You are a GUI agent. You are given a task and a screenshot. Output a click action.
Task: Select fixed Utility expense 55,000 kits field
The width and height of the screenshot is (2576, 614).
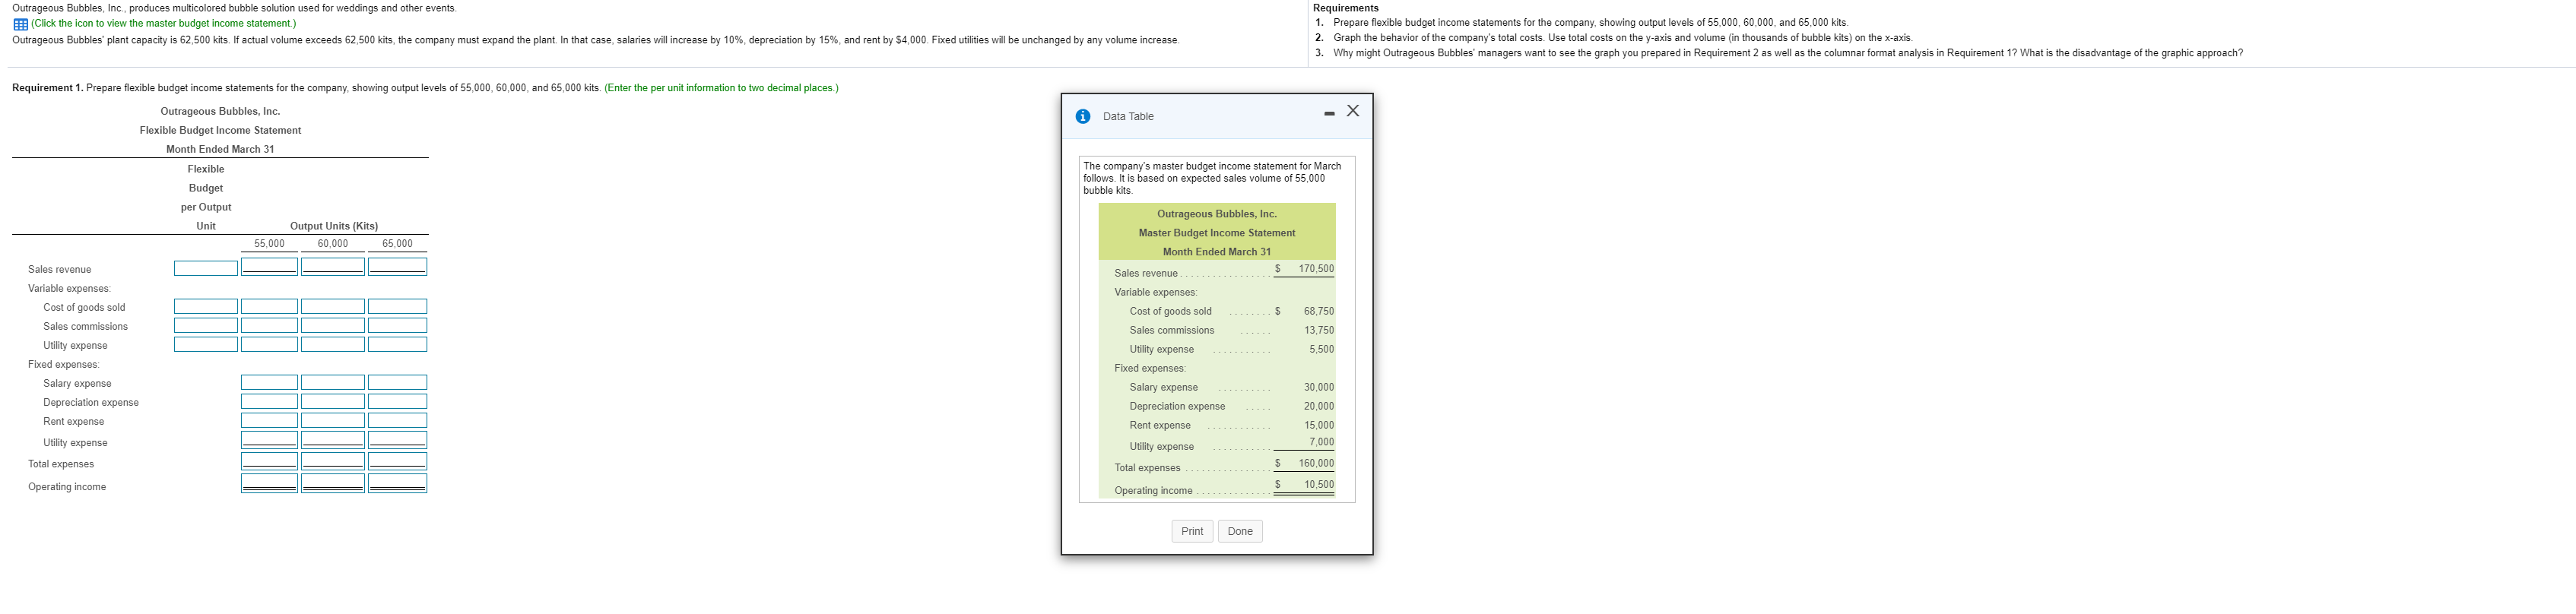(x=269, y=440)
